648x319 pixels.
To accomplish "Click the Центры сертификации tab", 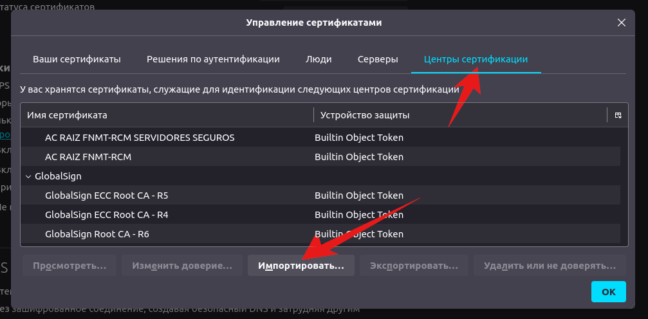I will [476, 59].
